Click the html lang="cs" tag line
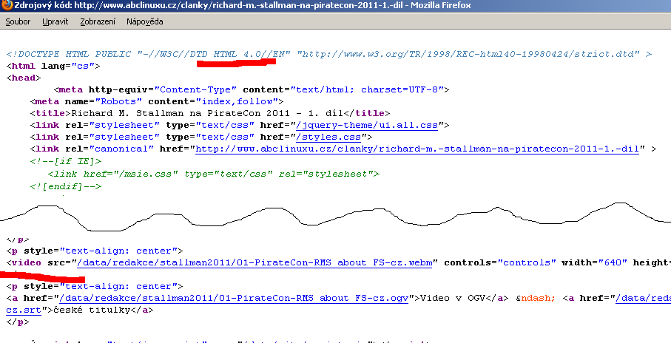Image resolution: width=671 pixels, height=343 pixels. 53,67
